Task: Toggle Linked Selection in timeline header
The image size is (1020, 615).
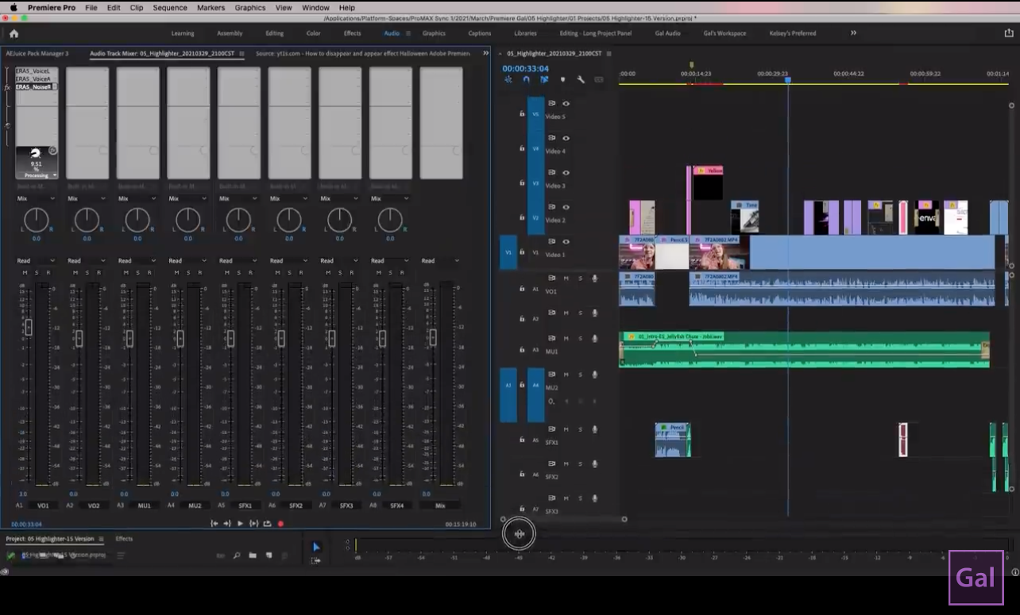Action: pos(544,79)
